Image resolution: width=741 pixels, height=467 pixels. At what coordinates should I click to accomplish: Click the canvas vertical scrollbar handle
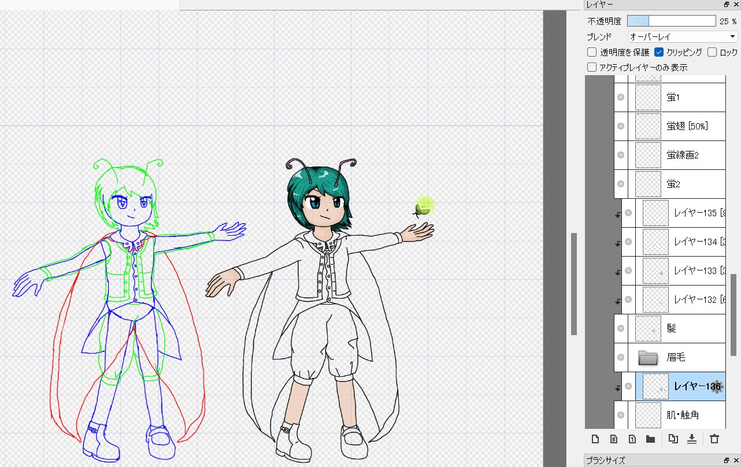[574, 284]
